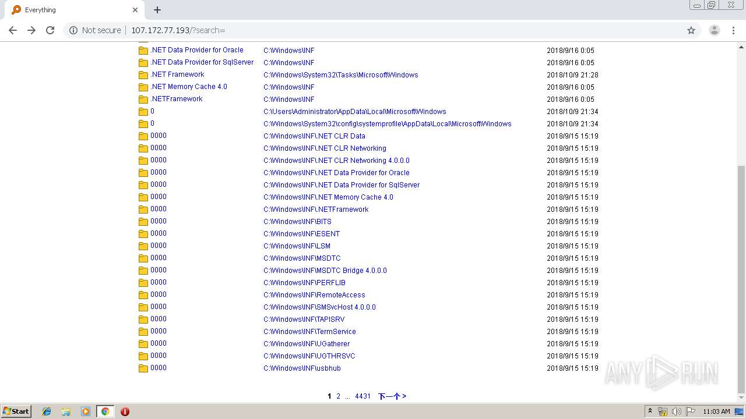The width and height of the screenshot is (746, 419).
Task: Open path C:\Windows\INF\RemoteAccess
Action: [314, 295]
